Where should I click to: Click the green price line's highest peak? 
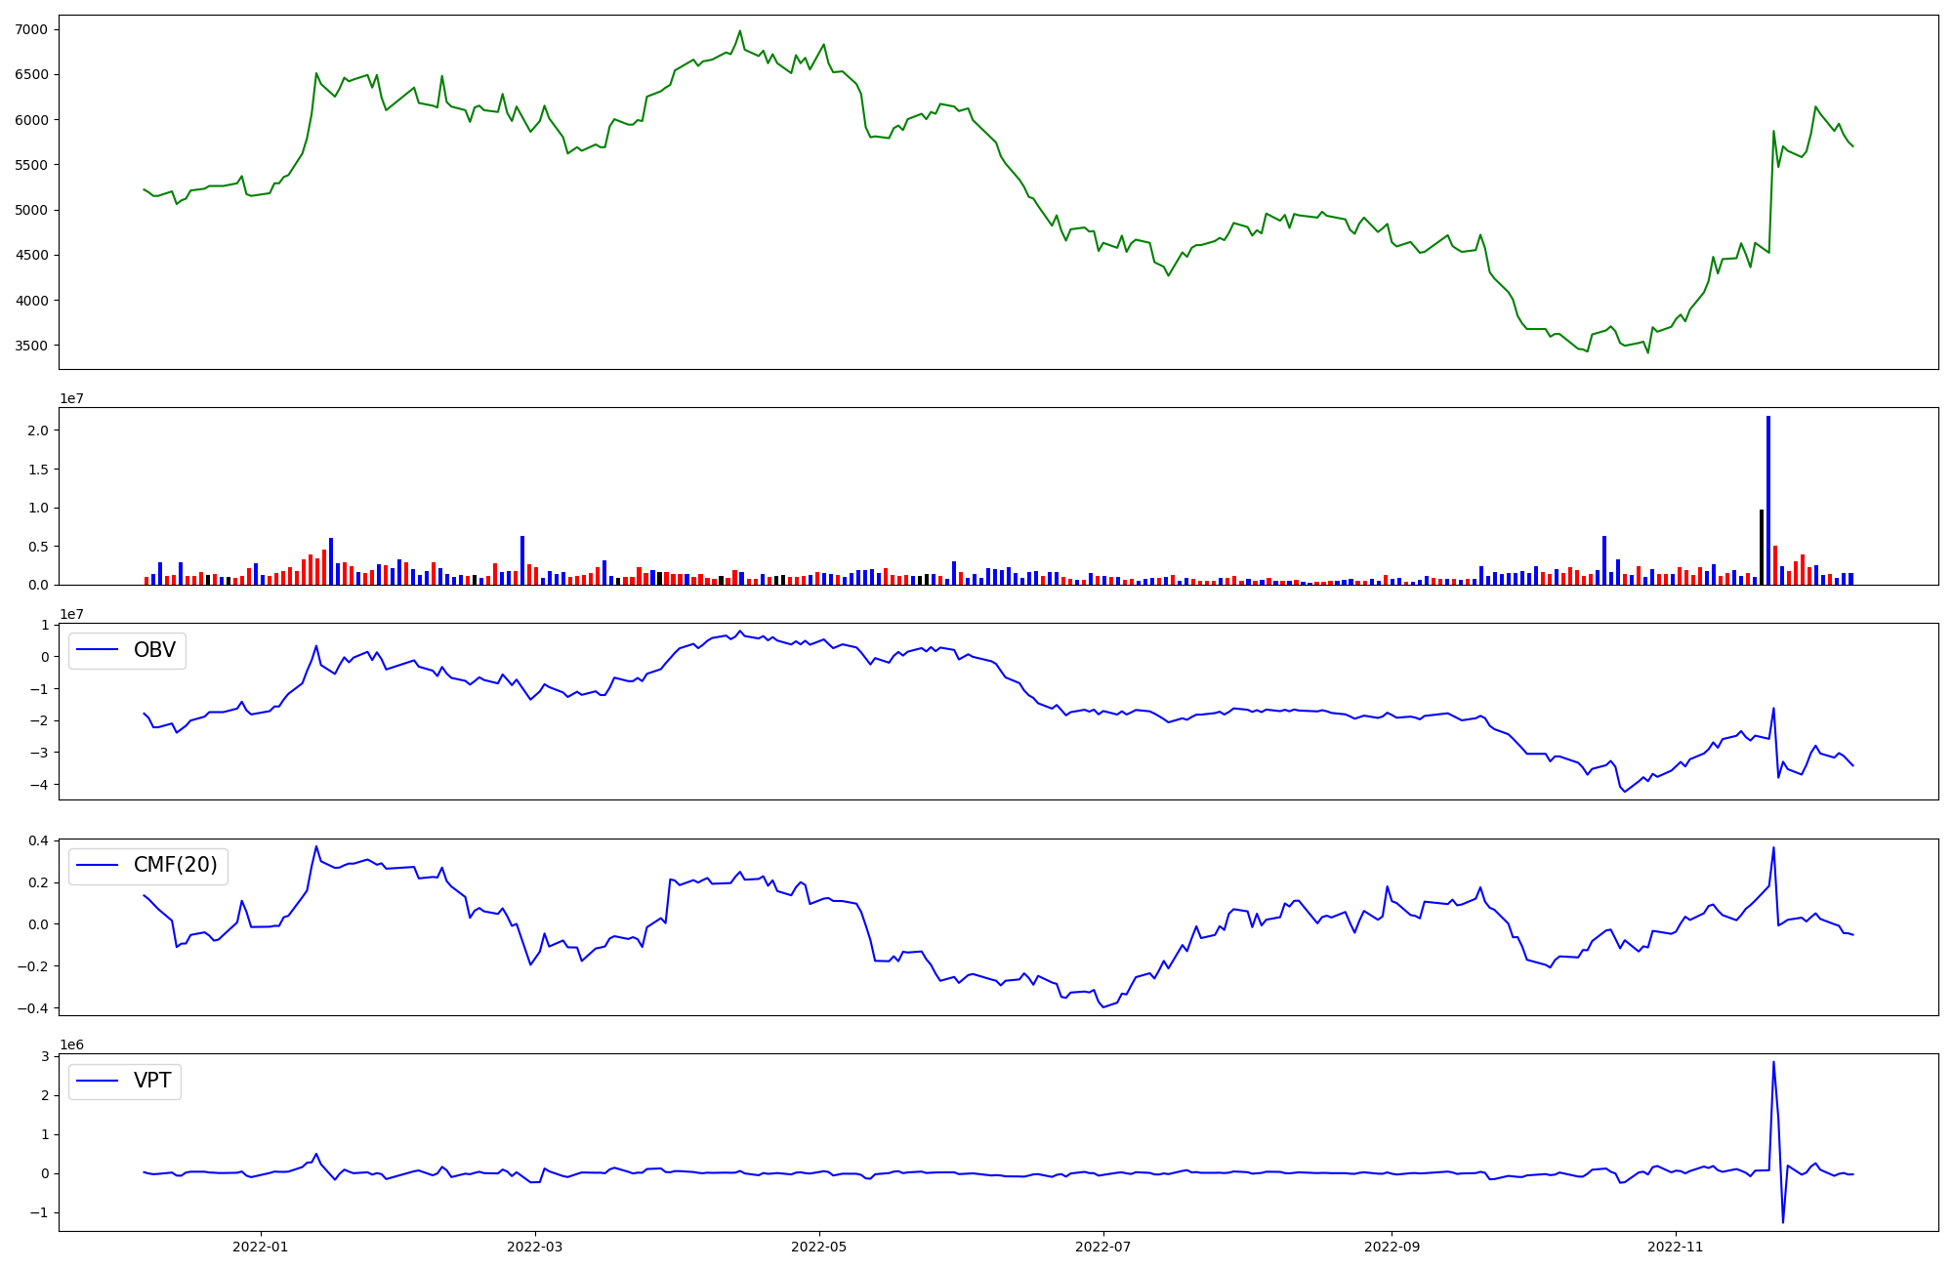click(x=739, y=31)
